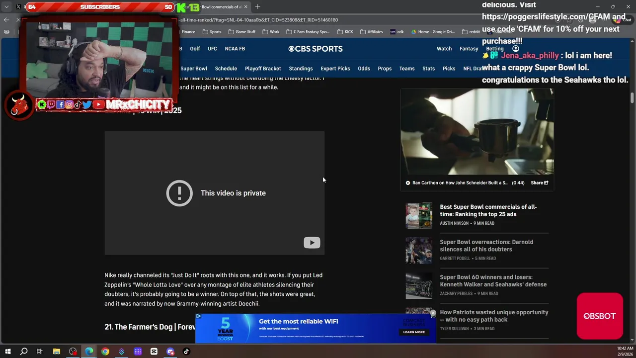Click thumbnail beside winners and losers article
Image resolution: width=636 pixels, height=358 pixels.
[x=419, y=285]
